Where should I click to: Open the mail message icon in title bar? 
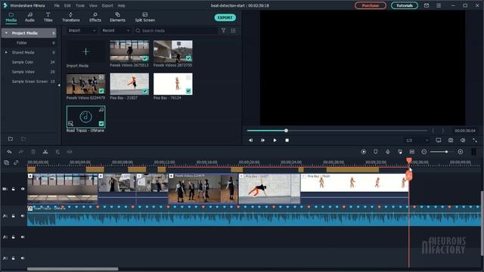(x=427, y=5)
